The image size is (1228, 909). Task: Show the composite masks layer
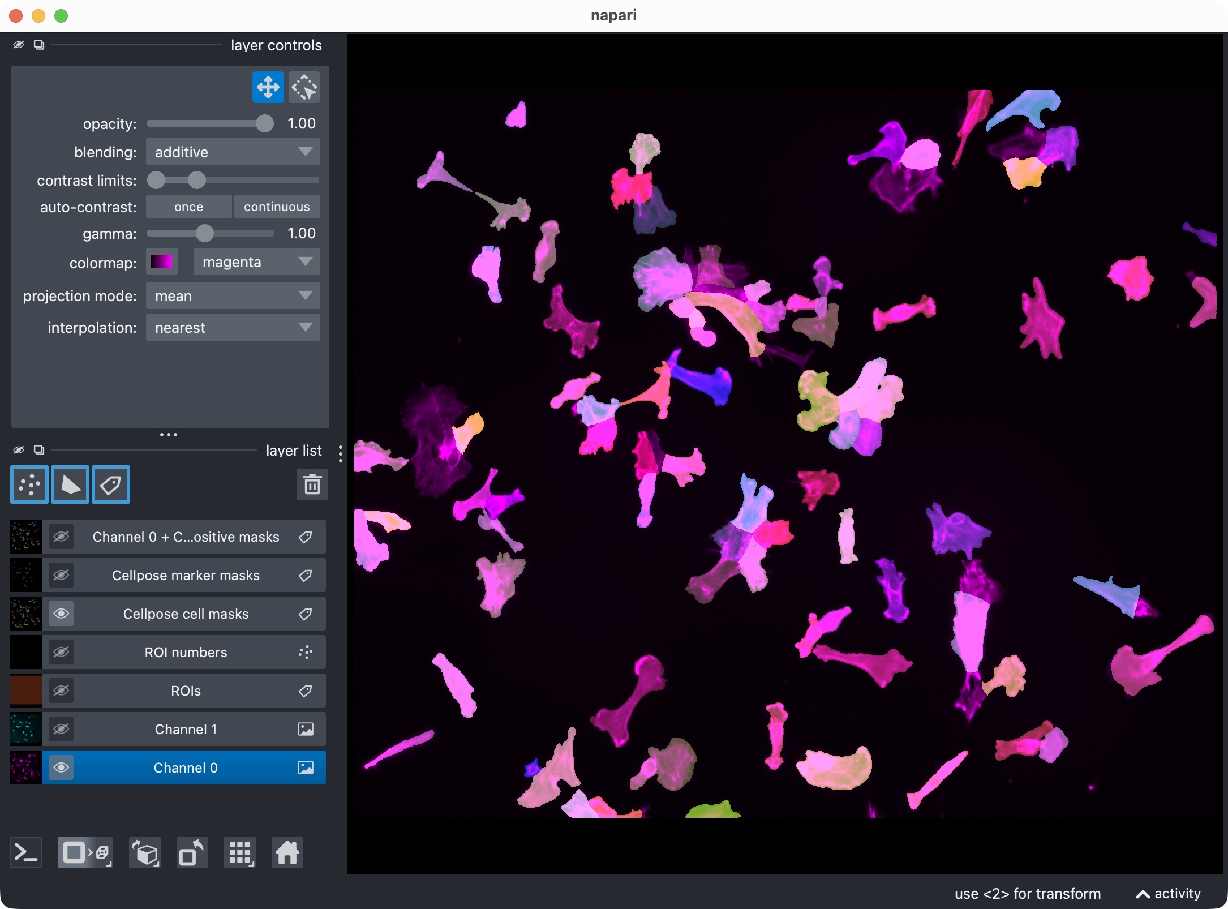pyautogui.click(x=61, y=537)
